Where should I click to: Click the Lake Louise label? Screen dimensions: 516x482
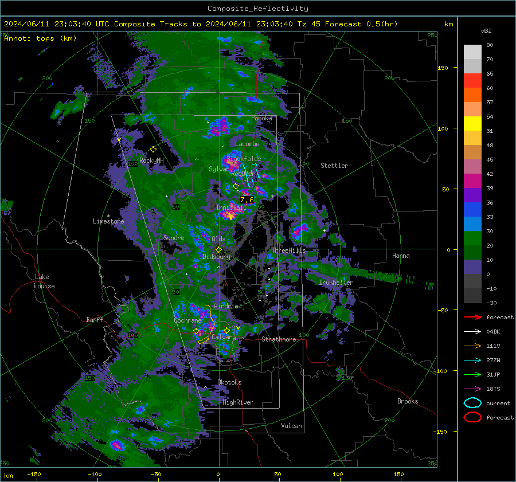pyautogui.click(x=45, y=281)
